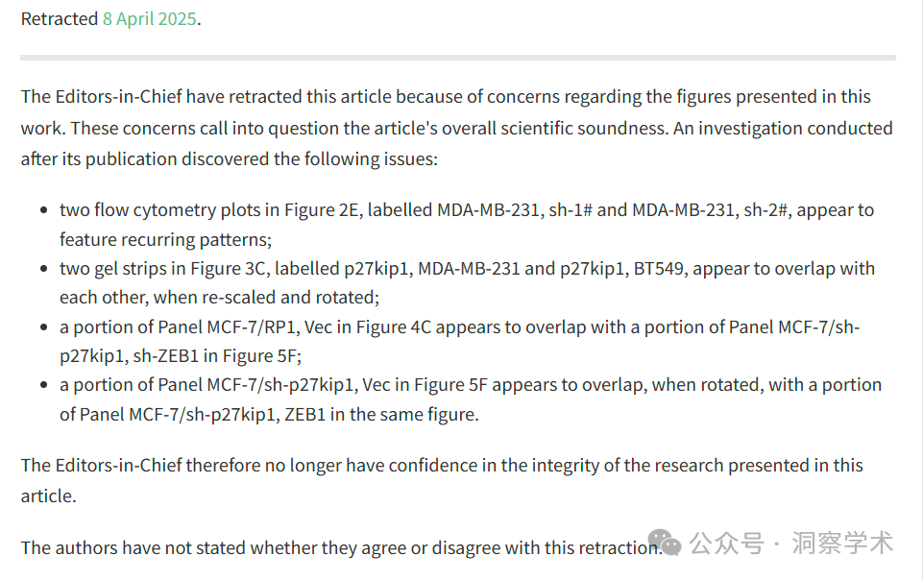Click the bullet dot before "two gel strips"
The height and width of the screenshot is (580, 923).
(x=43, y=268)
